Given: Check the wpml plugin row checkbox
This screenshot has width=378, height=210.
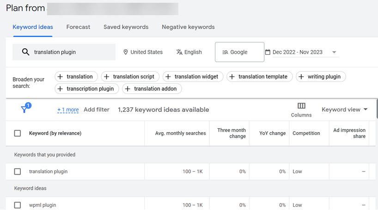Looking at the screenshot, I should pos(18,205).
